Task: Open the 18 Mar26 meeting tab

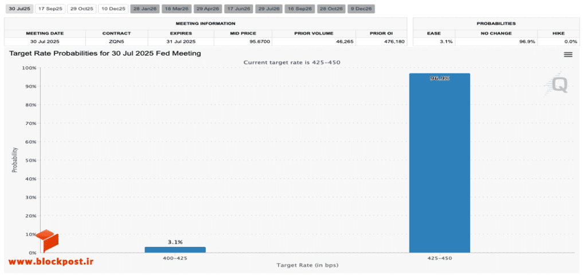Action: coord(177,9)
